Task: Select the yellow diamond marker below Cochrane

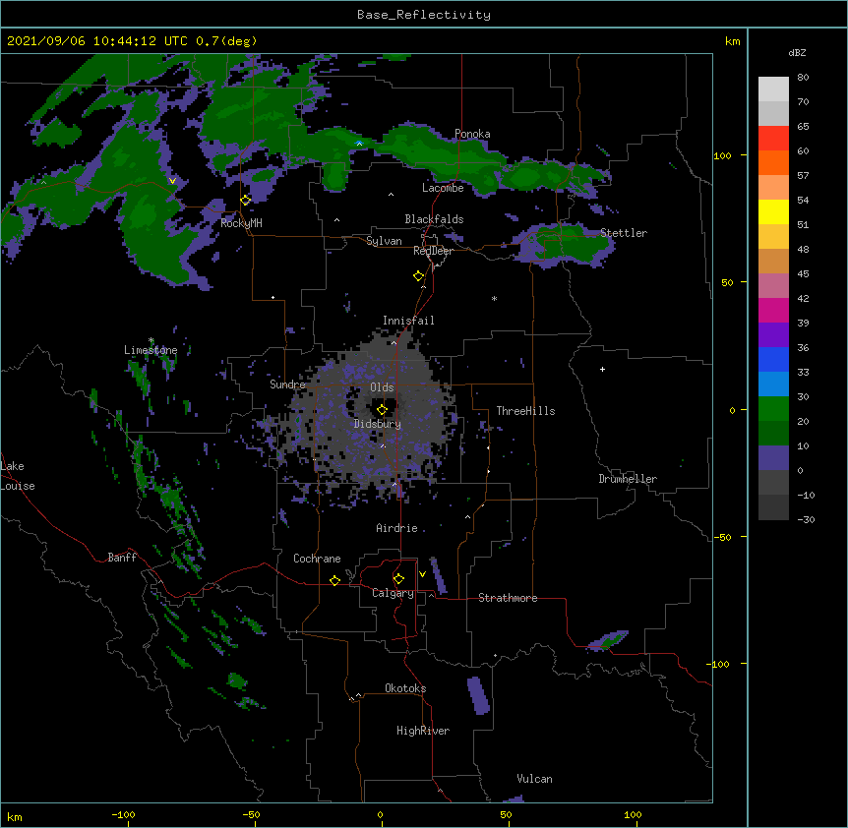Action: [334, 580]
